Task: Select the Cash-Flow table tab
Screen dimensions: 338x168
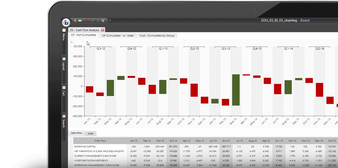Action: pos(76,133)
